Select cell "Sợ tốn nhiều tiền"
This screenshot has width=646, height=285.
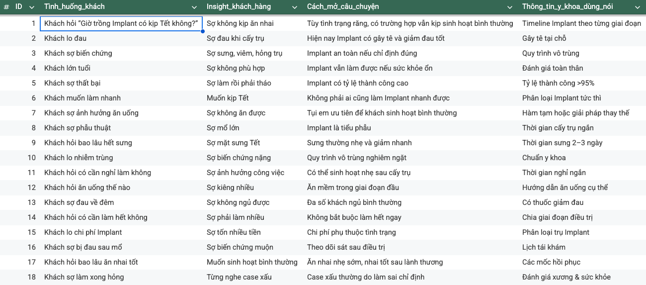click(253, 232)
